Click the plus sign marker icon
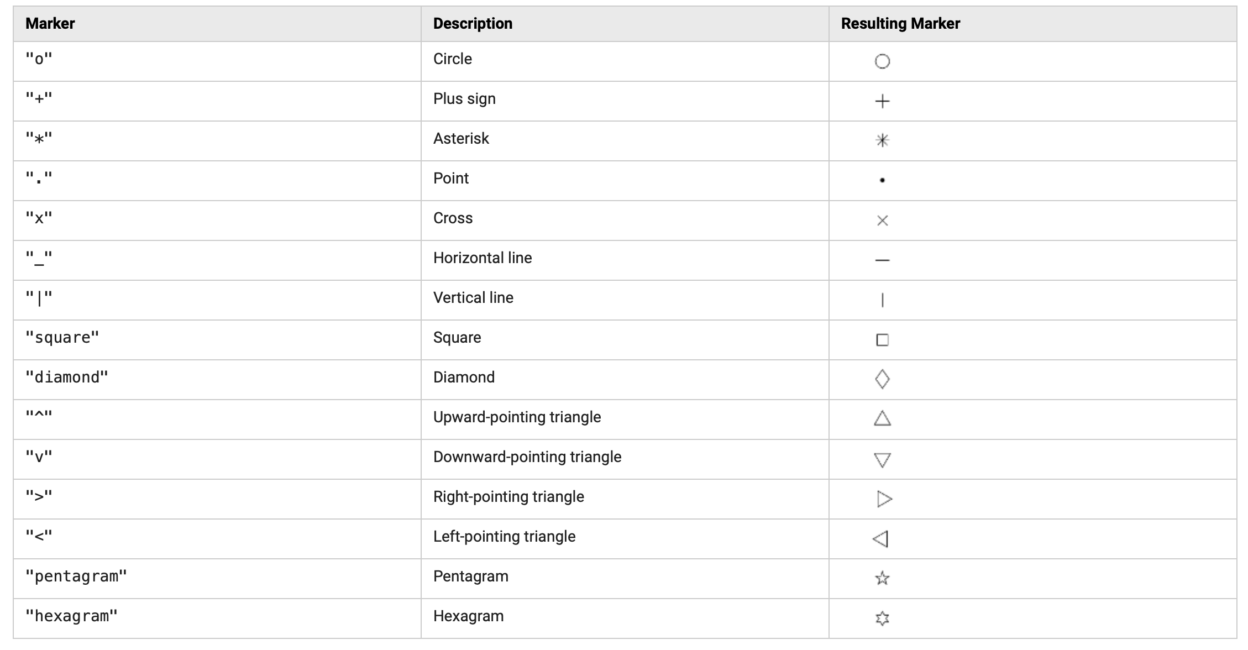The image size is (1248, 650). [882, 101]
